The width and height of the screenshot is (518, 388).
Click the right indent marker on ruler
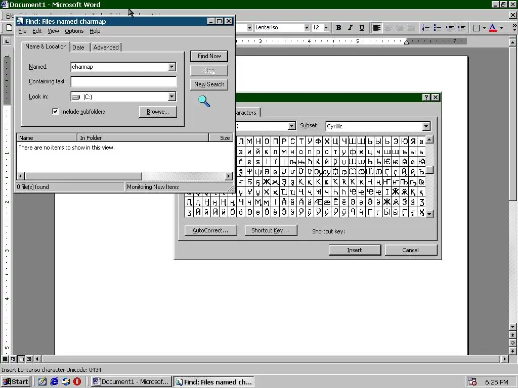click(x=406, y=42)
